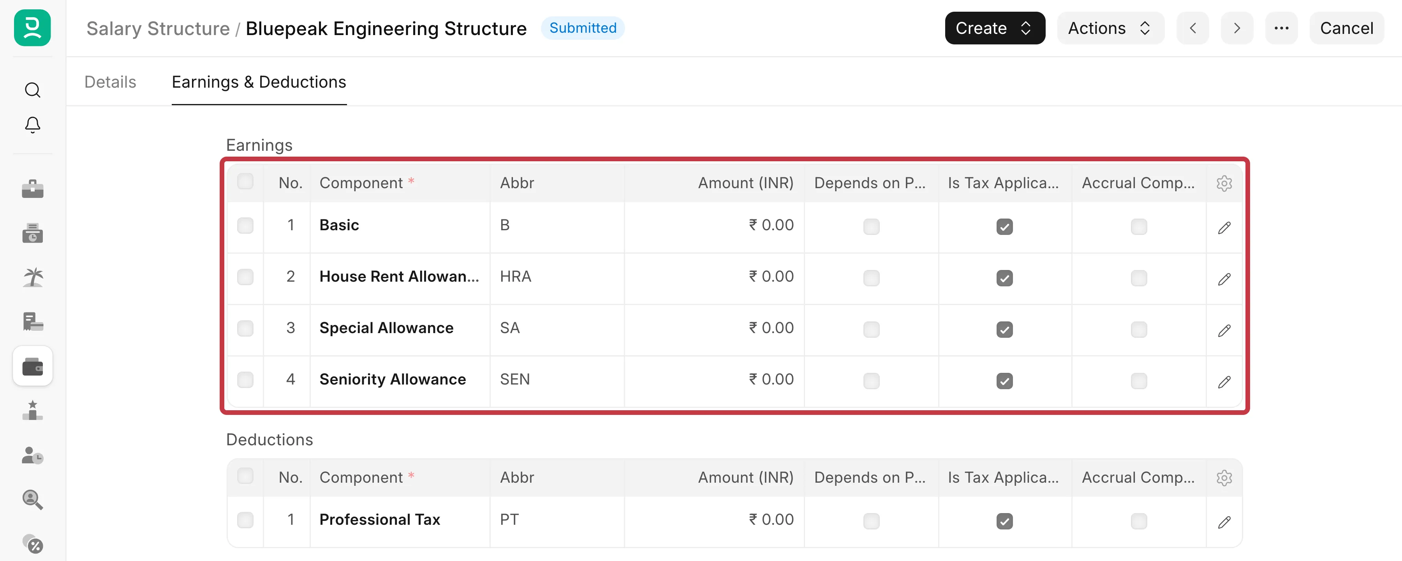
Task: Click Professional Tax component cell
Action: [x=400, y=522]
